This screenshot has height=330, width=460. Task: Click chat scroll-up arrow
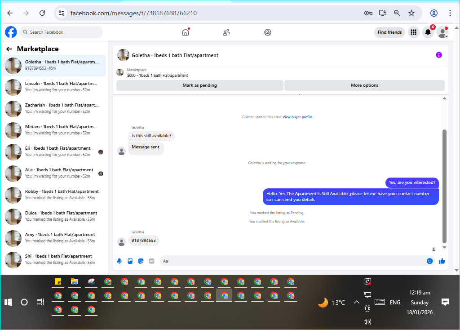point(444,98)
